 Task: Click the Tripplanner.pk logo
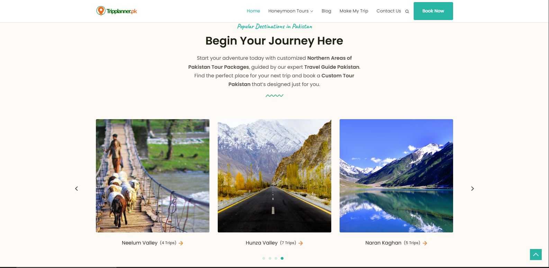point(117,11)
